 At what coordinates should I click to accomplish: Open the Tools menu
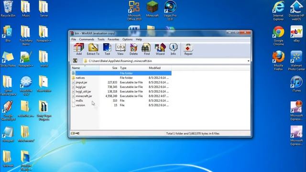(x=101, y=39)
